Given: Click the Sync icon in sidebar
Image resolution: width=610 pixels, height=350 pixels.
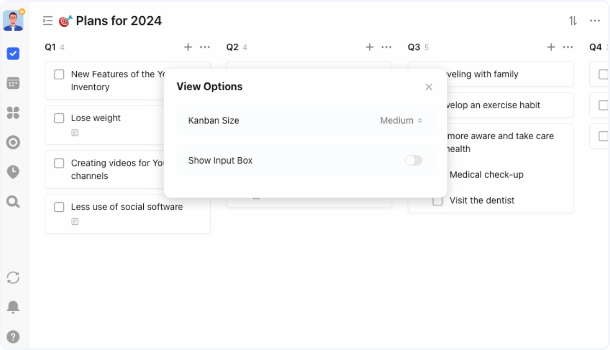Looking at the screenshot, I should (13, 278).
